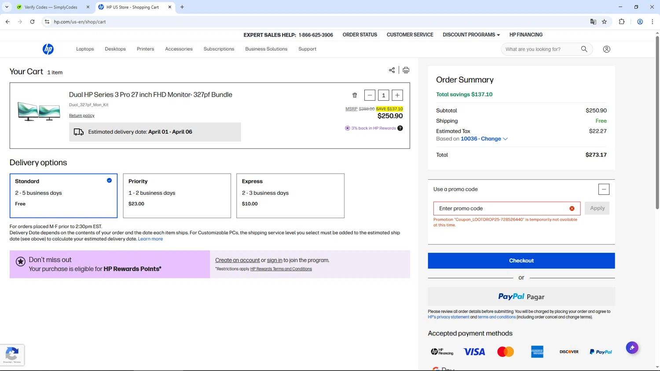Click the PayPal logo in payment methods
Viewport: 660px width, 371px height.
601,352
